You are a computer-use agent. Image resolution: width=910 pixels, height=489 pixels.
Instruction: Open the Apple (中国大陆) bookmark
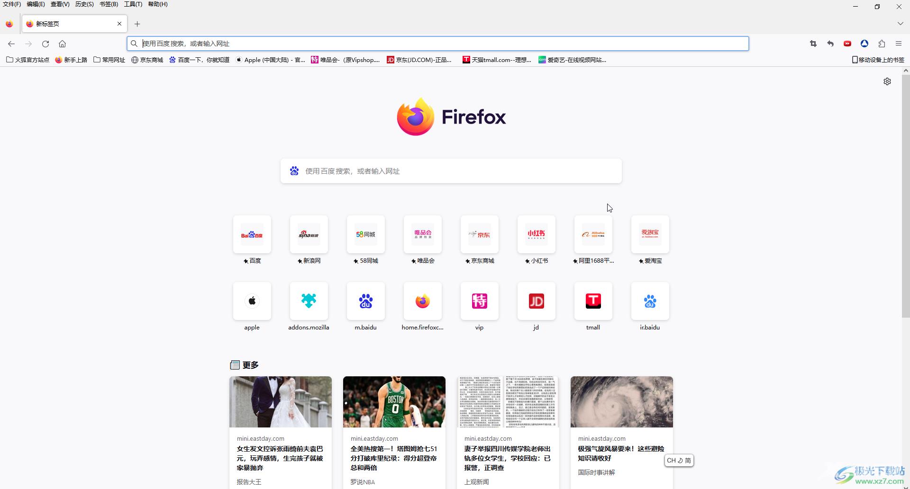pyautogui.click(x=270, y=60)
